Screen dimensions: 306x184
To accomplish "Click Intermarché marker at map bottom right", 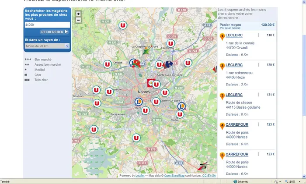I will (x=203, y=166).
